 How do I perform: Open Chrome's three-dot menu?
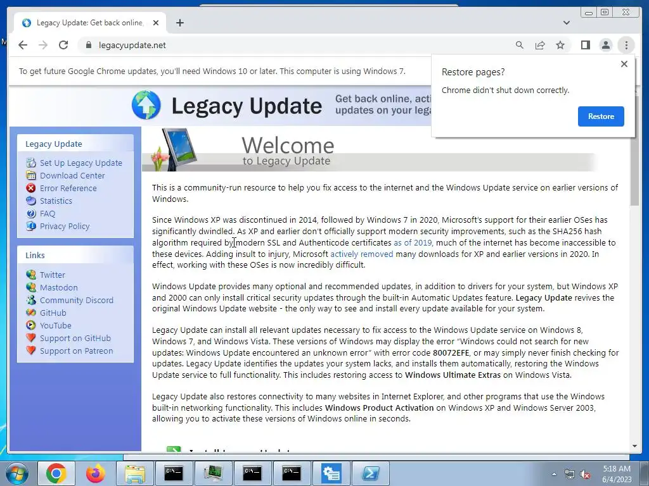pyautogui.click(x=626, y=45)
